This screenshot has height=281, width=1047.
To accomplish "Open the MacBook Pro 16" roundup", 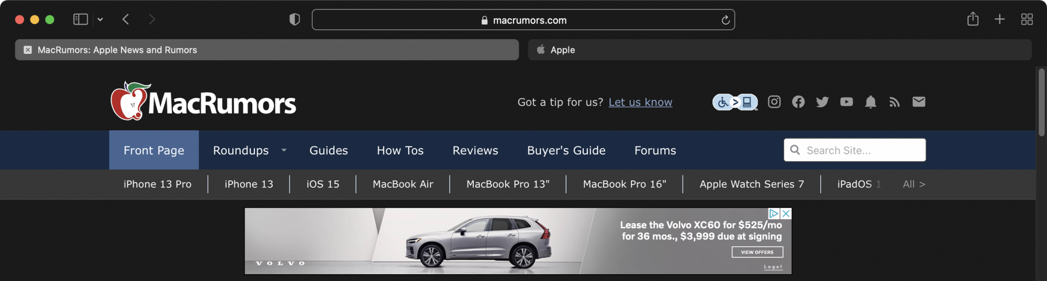I will 625,184.
